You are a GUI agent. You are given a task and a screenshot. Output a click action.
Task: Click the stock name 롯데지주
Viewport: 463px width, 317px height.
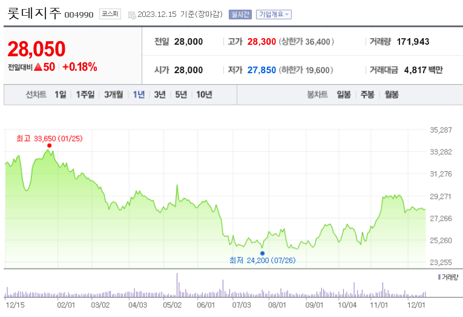point(34,13)
